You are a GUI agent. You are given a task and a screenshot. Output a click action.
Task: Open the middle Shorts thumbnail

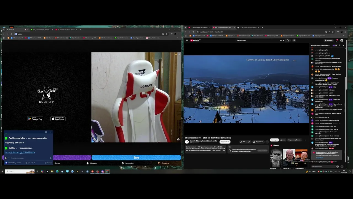tap(289, 158)
